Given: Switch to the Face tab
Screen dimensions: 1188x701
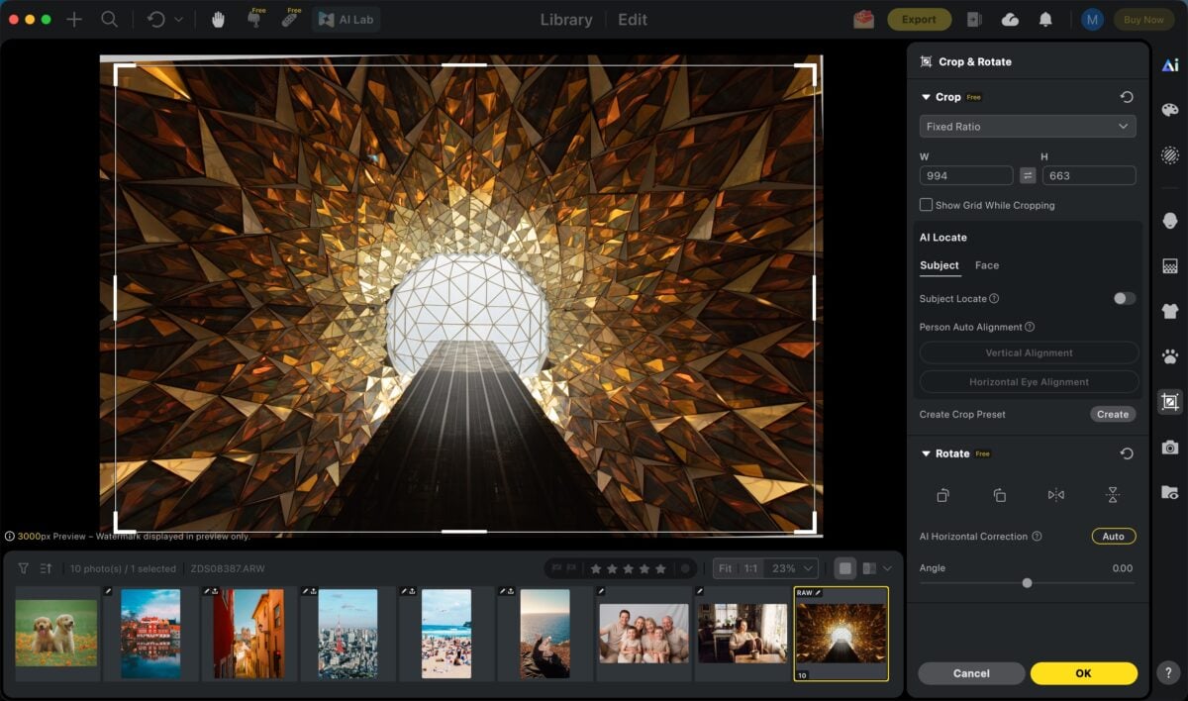Looking at the screenshot, I should [986, 265].
